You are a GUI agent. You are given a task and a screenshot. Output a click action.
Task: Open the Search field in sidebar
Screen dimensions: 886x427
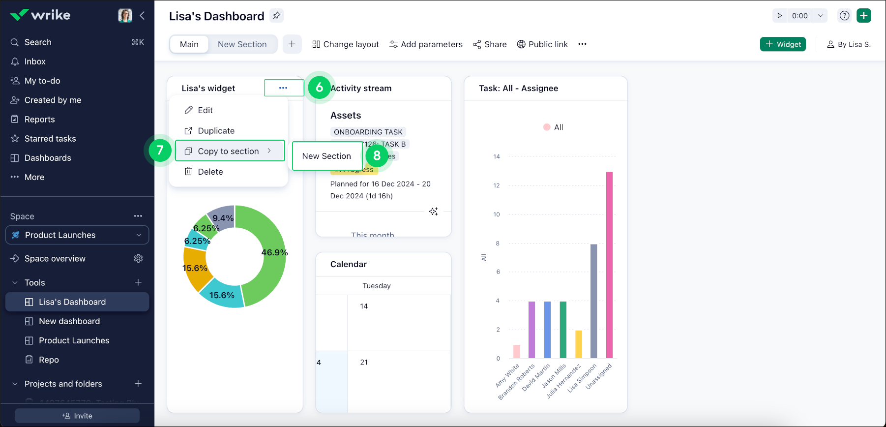(x=38, y=42)
